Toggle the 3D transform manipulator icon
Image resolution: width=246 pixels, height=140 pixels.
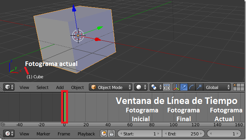pos(176,87)
